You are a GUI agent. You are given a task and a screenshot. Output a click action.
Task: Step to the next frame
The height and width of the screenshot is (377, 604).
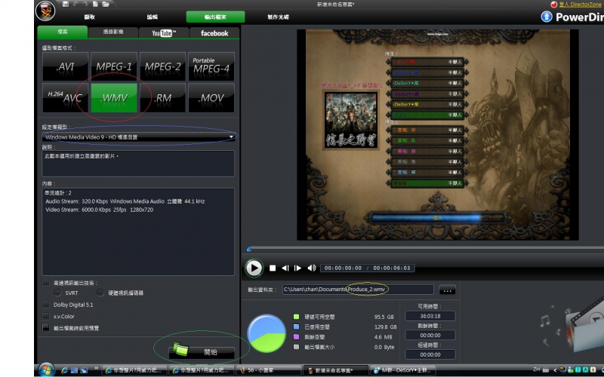tap(297, 268)
